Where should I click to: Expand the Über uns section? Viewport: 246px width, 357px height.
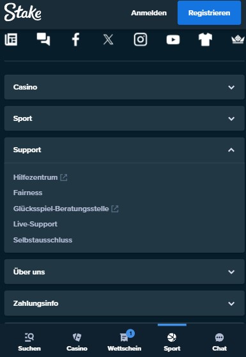point(125,272)
